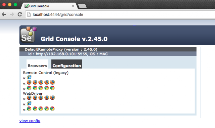215x128 pixels.
Task: Click fifth Firefox icon under Remote Control
Action: click(x=52, y=82)
